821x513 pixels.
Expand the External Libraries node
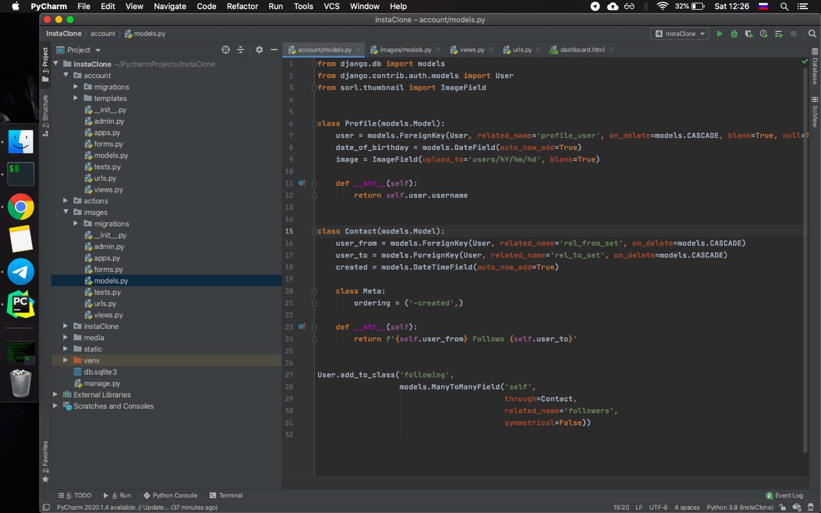pyautogui.click(x=56, y=394)
